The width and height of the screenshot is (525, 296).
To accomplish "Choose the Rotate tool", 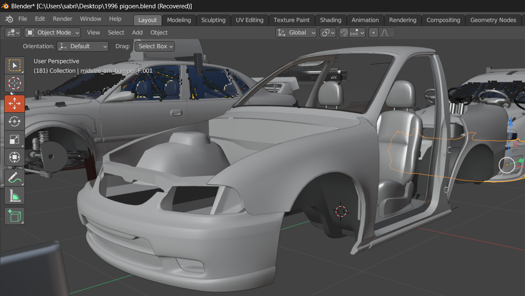I will [15, 121].
